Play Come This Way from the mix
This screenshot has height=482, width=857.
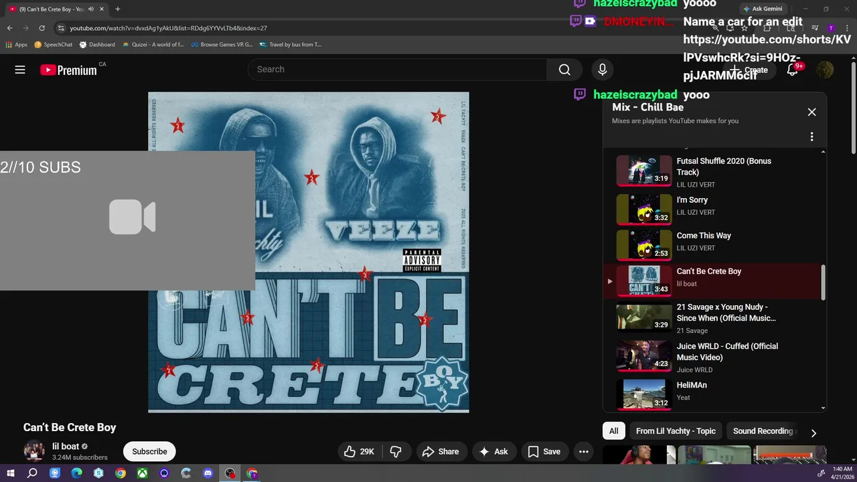(714, 244)
